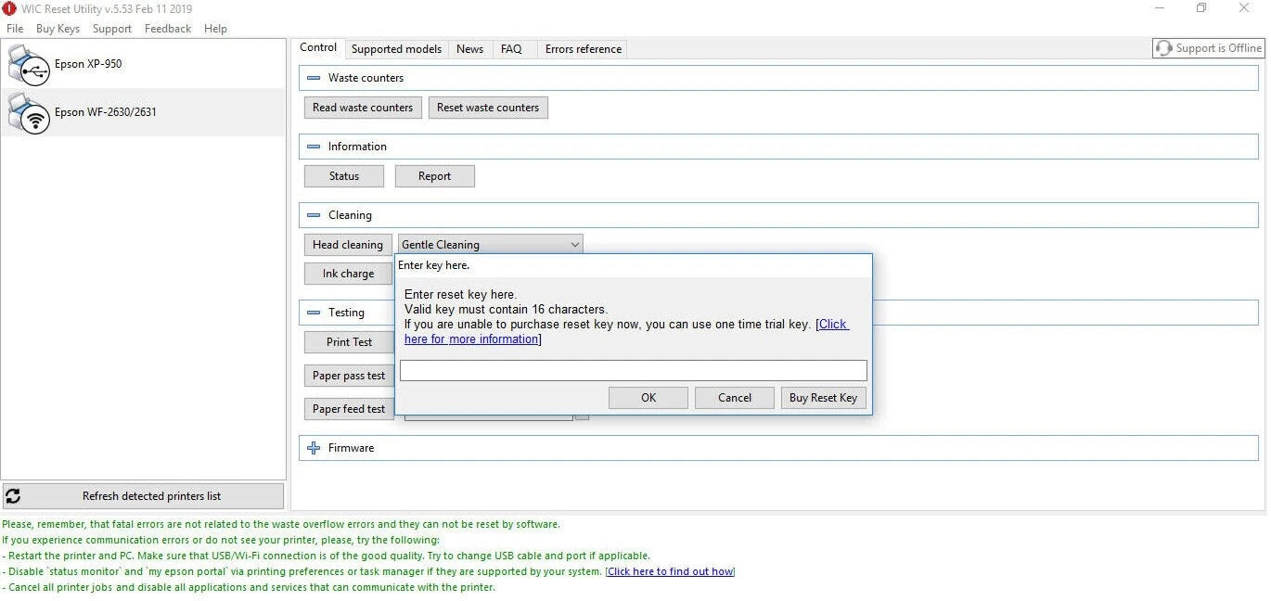The image size is (1271, 601).
Task: Click the Buy Reset Key button
Action: click(x=823, y=398)
